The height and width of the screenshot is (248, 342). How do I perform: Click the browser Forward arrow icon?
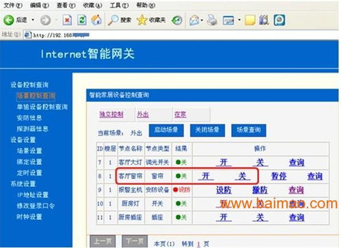45,21
